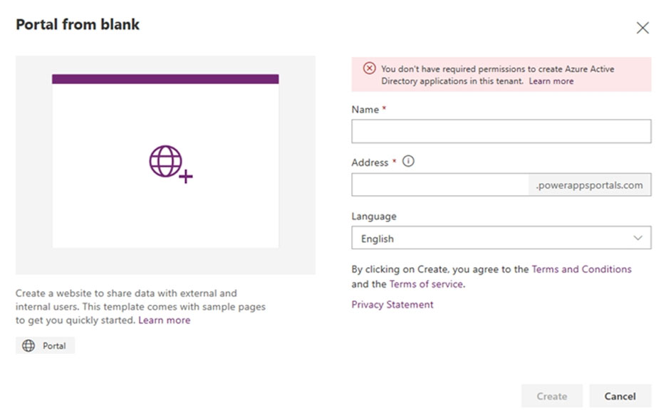Click the Address info icon

click(408, 162)
